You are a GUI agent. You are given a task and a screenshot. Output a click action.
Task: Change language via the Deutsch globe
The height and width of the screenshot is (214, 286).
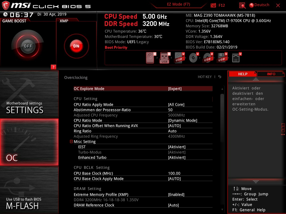(x=259, y=5)
